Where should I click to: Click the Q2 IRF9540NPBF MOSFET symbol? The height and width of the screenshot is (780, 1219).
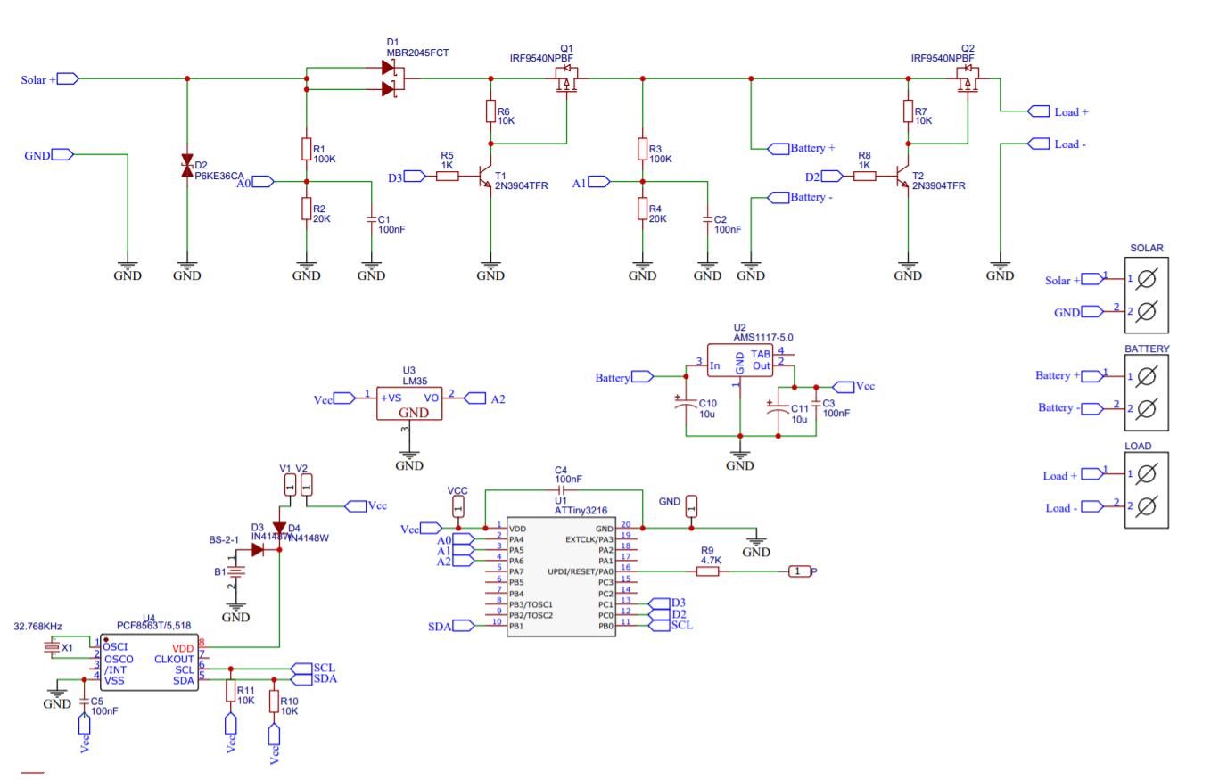pyautogui.click(x=968, y=78)
